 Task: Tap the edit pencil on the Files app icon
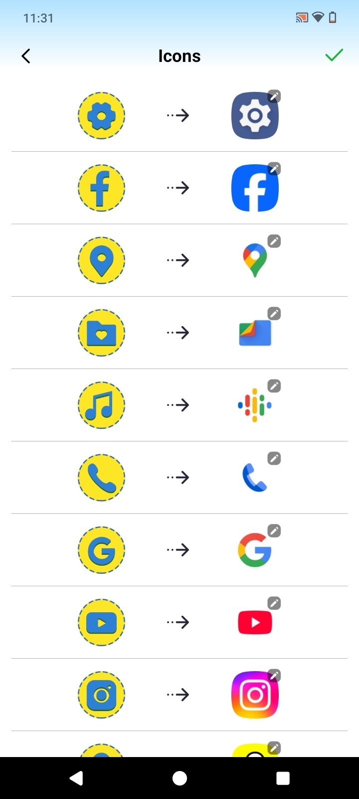click(274, 314)
